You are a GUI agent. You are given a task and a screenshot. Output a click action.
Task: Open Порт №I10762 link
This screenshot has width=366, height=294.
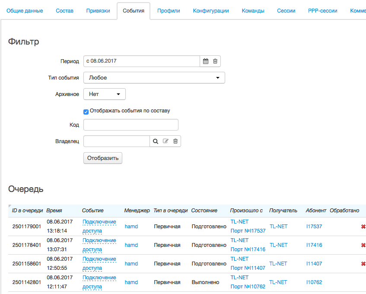(248, 287)
